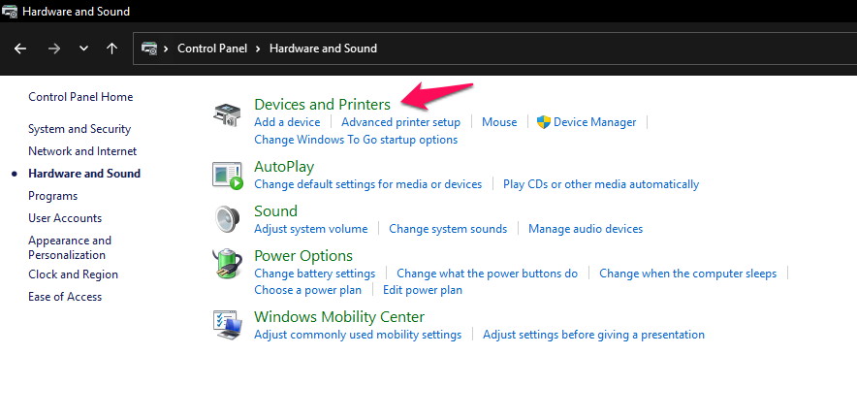The height and width of the screenshot is (419, 857).
Task: Open Clock and Region in sidebar
Action: coord(74,274)
